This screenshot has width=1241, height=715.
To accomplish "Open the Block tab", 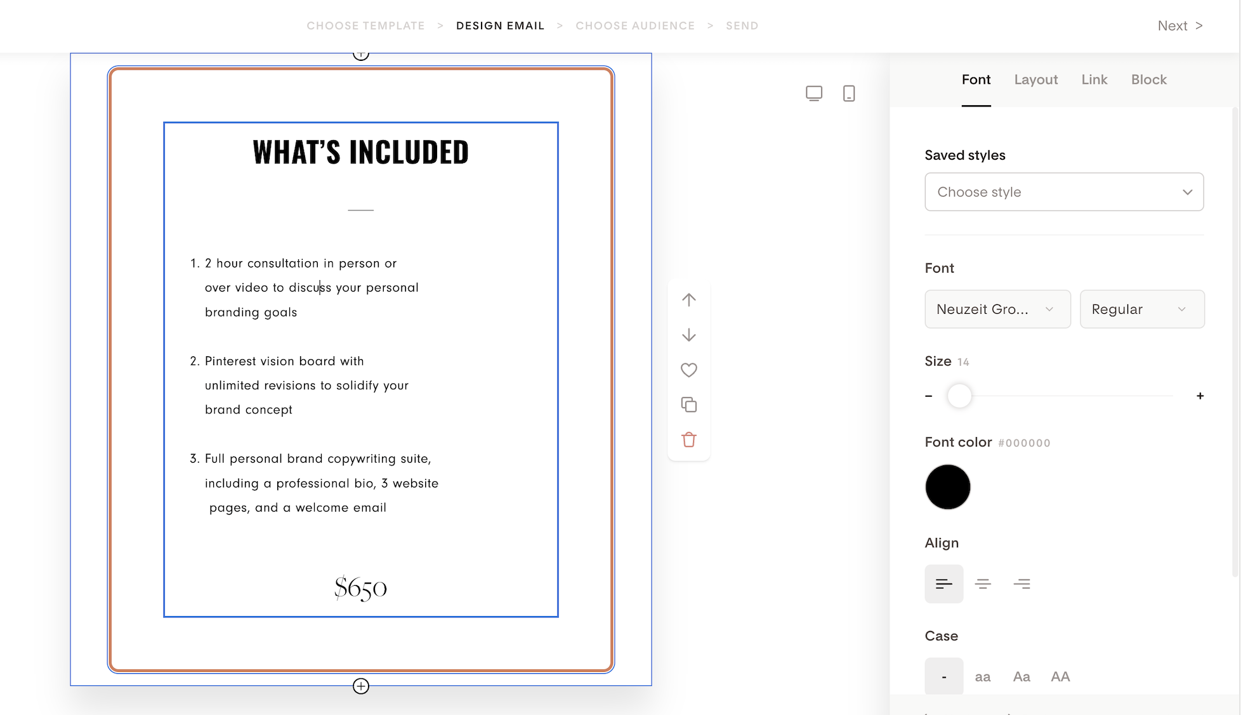I will [1148, 80].
